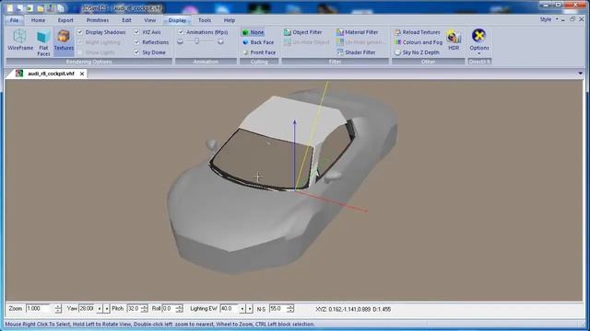Click the Roll input field
The height and width of the screenshot is (331, 590).
(x=169, y=309)
